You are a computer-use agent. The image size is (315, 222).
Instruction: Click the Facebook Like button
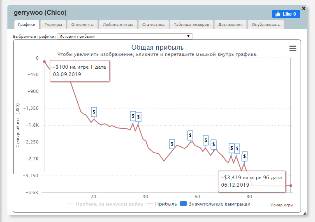click(x=286, y=14)
